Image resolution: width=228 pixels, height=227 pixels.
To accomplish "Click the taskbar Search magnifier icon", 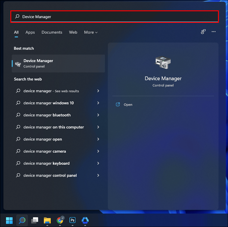I will [x=22, y=220].
